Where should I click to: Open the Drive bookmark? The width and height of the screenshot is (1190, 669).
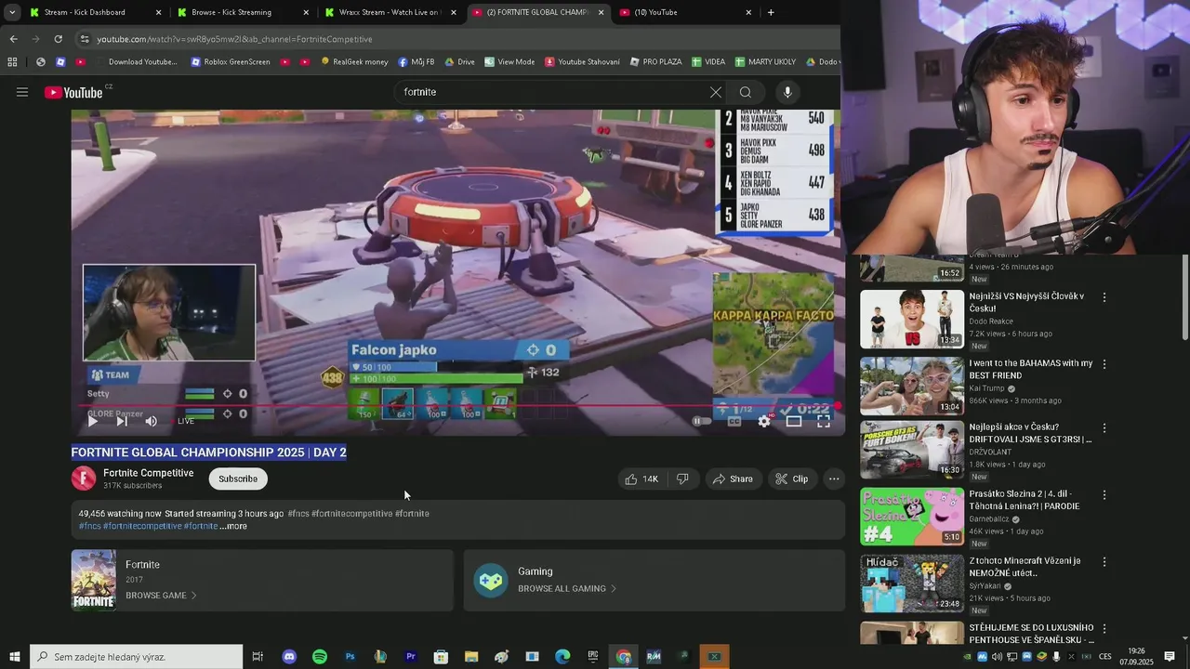pos(459,62)
